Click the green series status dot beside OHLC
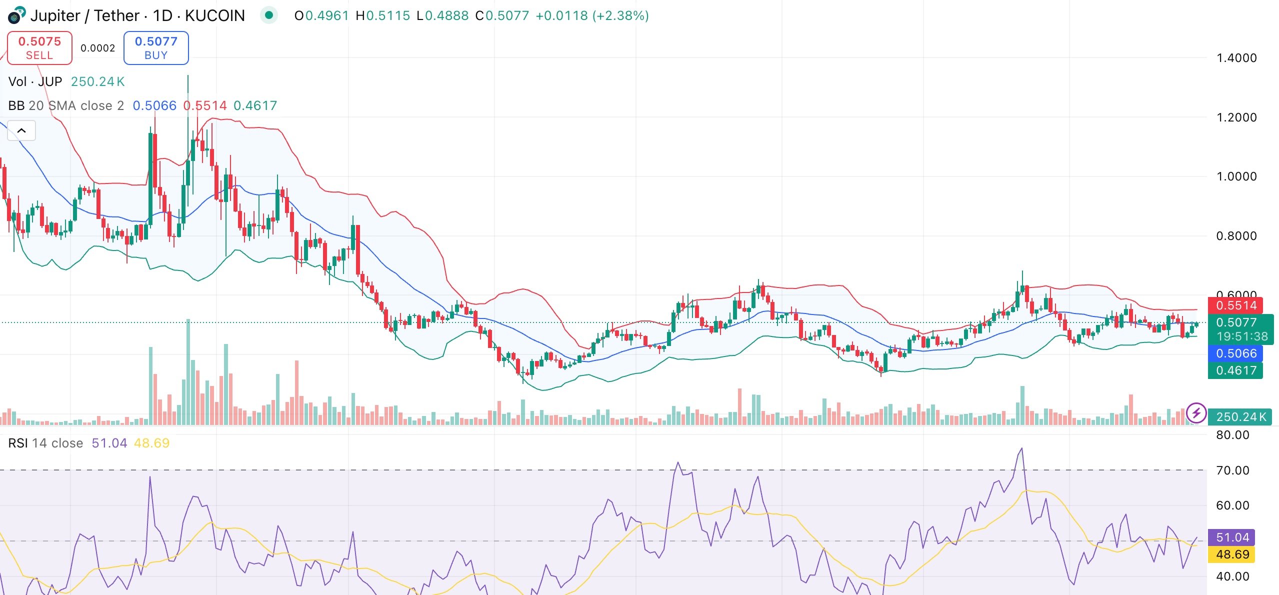 click(269, 15)
